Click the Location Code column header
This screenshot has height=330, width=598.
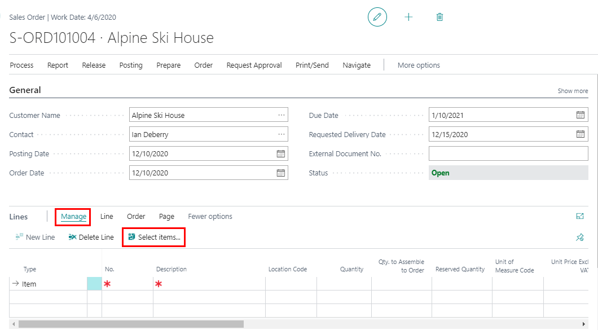click(288, 269)
